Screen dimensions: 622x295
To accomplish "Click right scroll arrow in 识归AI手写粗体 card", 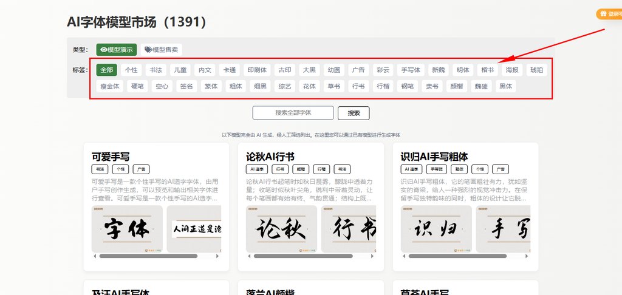I will pyautogui.click(x=527, y=256).
